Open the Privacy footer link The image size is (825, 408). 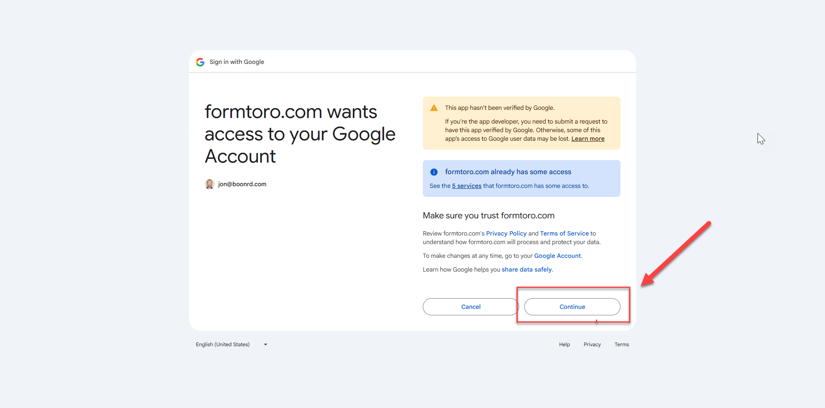tap(592, 345)
